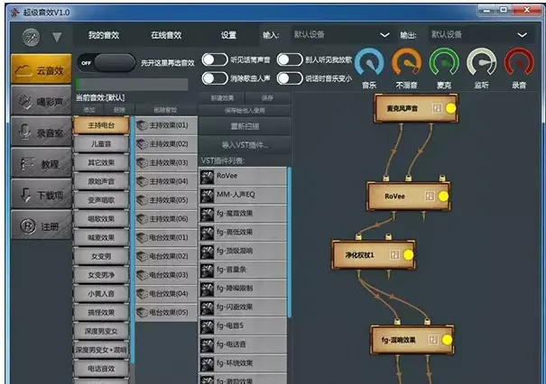The height and width of the screenshot is (384, 546).
Task: Enable the 听见话筒声音 toggle
Action: [x=214, y=60]
